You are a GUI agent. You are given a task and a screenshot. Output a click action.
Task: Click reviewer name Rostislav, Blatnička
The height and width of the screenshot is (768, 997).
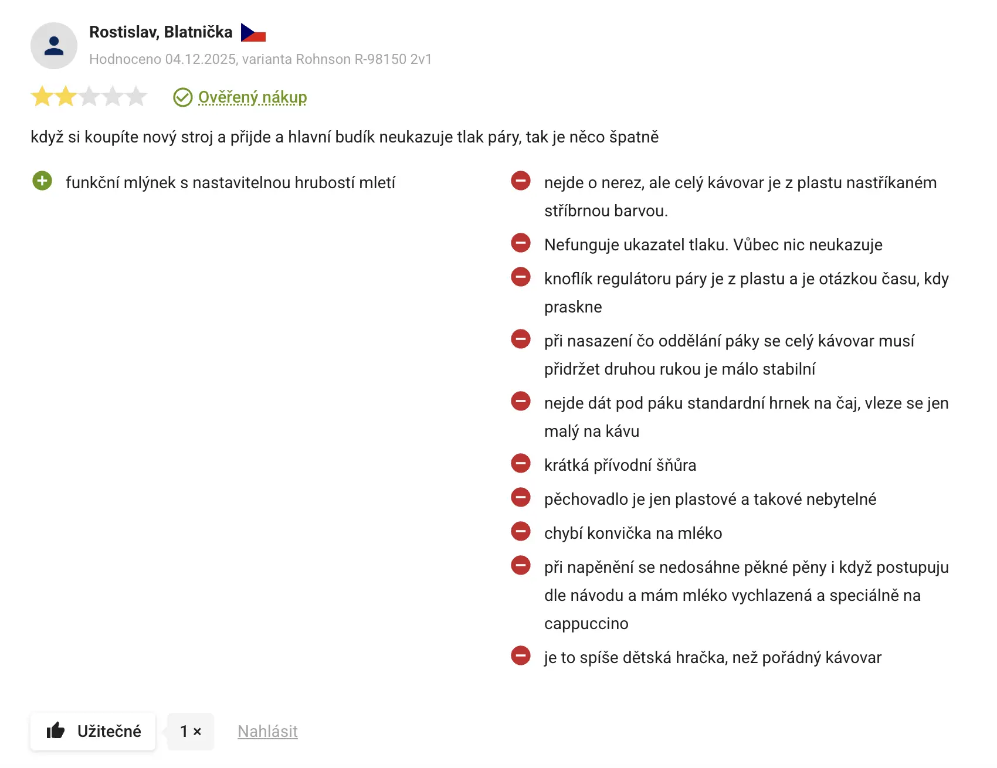click(x=161, y=32)
